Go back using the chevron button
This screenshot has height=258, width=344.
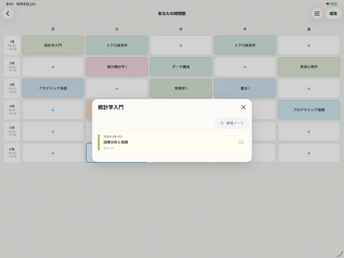(x=8, y=14)
